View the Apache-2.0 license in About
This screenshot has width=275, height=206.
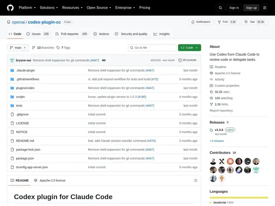coord(225,73)
